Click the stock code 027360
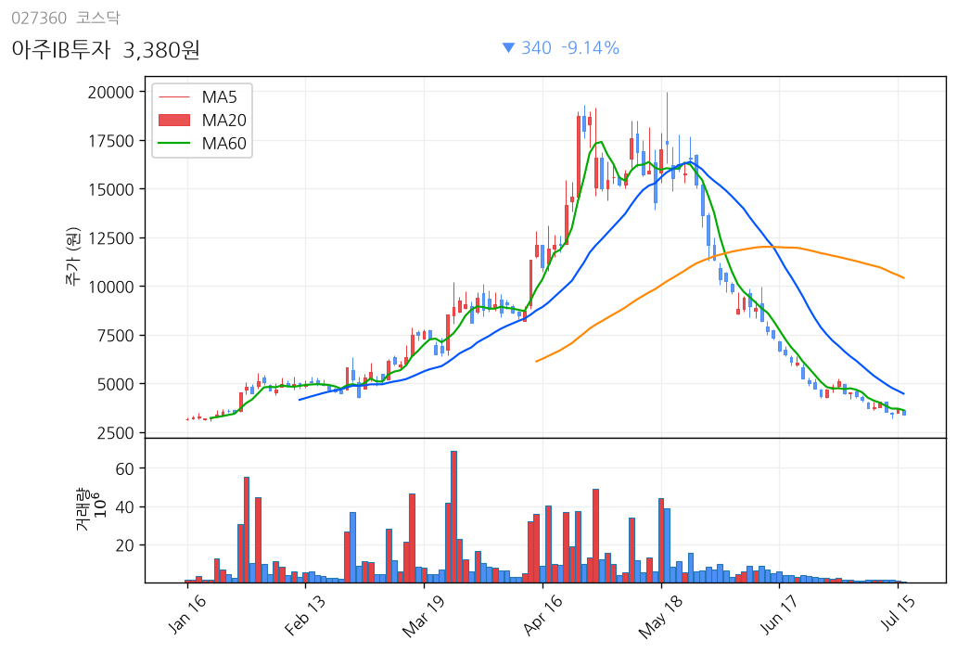Viewport: 957px width, 653px height. (39, 19)
